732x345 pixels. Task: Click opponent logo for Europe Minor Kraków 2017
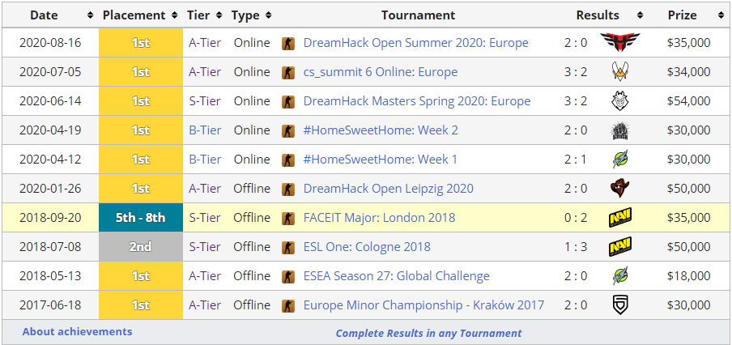620,305
